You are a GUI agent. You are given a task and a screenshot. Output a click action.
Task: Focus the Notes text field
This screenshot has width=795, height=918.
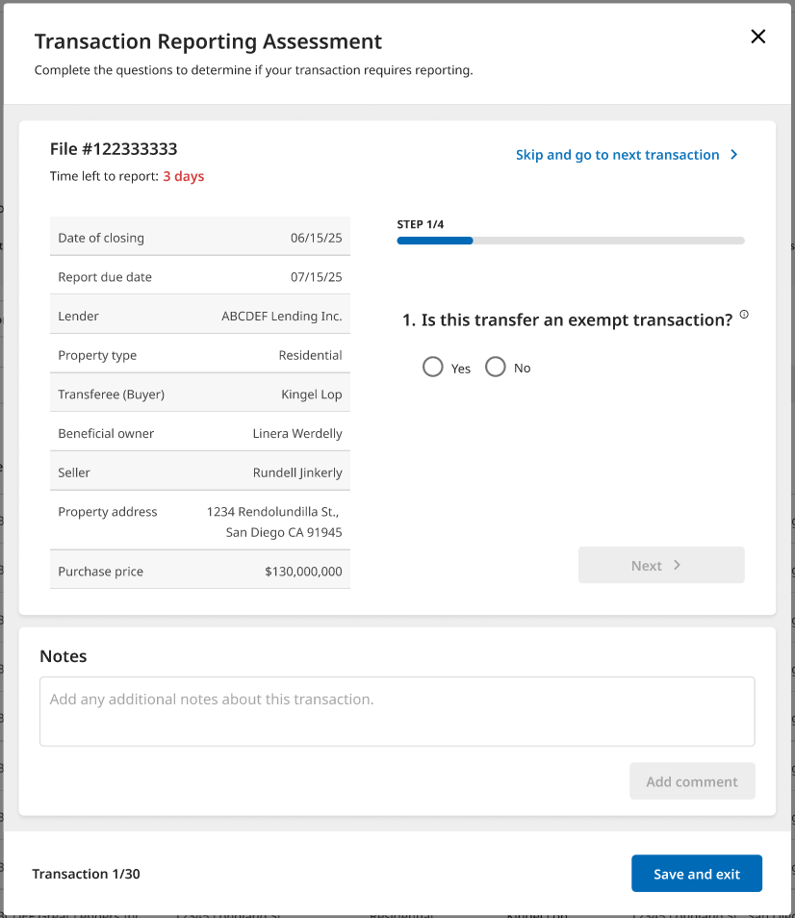pyautogui.click(x=397, y=711)
